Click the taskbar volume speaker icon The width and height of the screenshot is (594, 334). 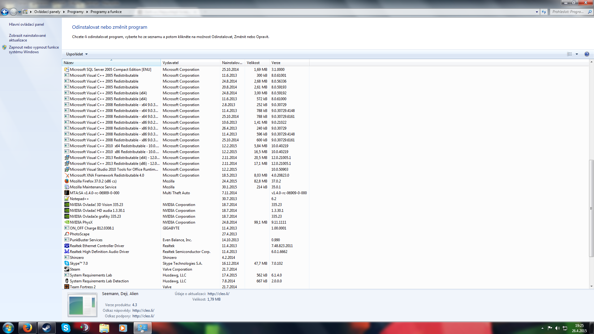click(557, 328)
